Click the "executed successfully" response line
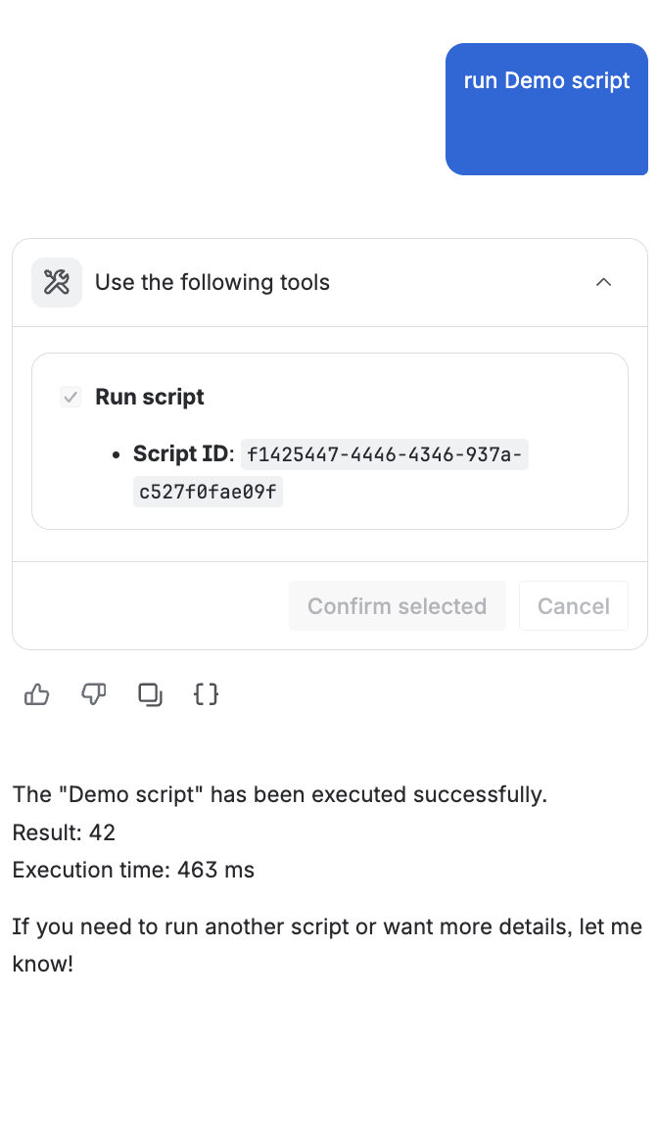Viewport: 658px width, 1138px height. (280, 794)
